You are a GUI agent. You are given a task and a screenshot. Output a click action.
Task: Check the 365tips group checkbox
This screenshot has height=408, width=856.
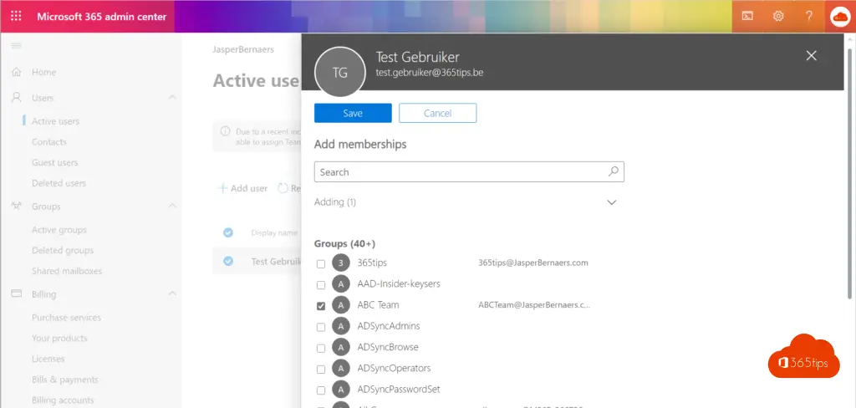[x=321, y=264]
